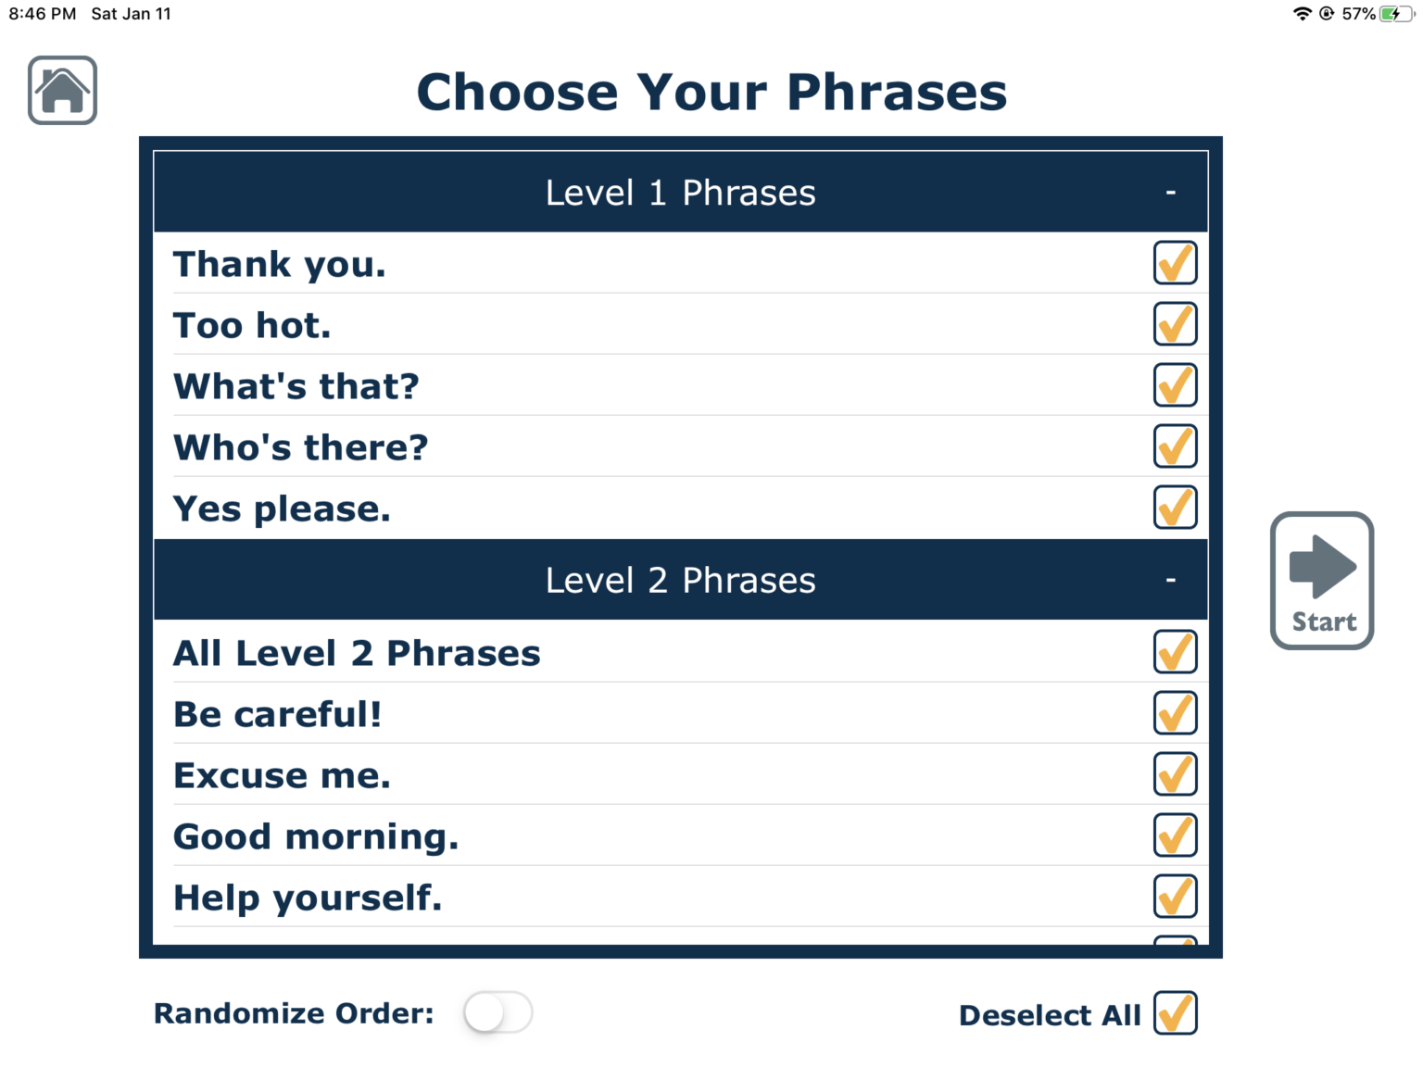Uncheck the 'Who's there?' phrase
This screenshot has height=1067, width=1423.
click(1175, 446)
